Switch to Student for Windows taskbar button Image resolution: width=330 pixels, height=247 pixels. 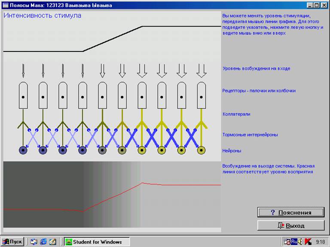pos(97,242)
